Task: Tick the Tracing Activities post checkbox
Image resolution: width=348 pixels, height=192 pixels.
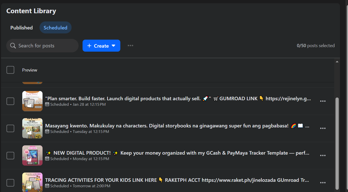Action: pyautogui.click(x=10, y=183)
